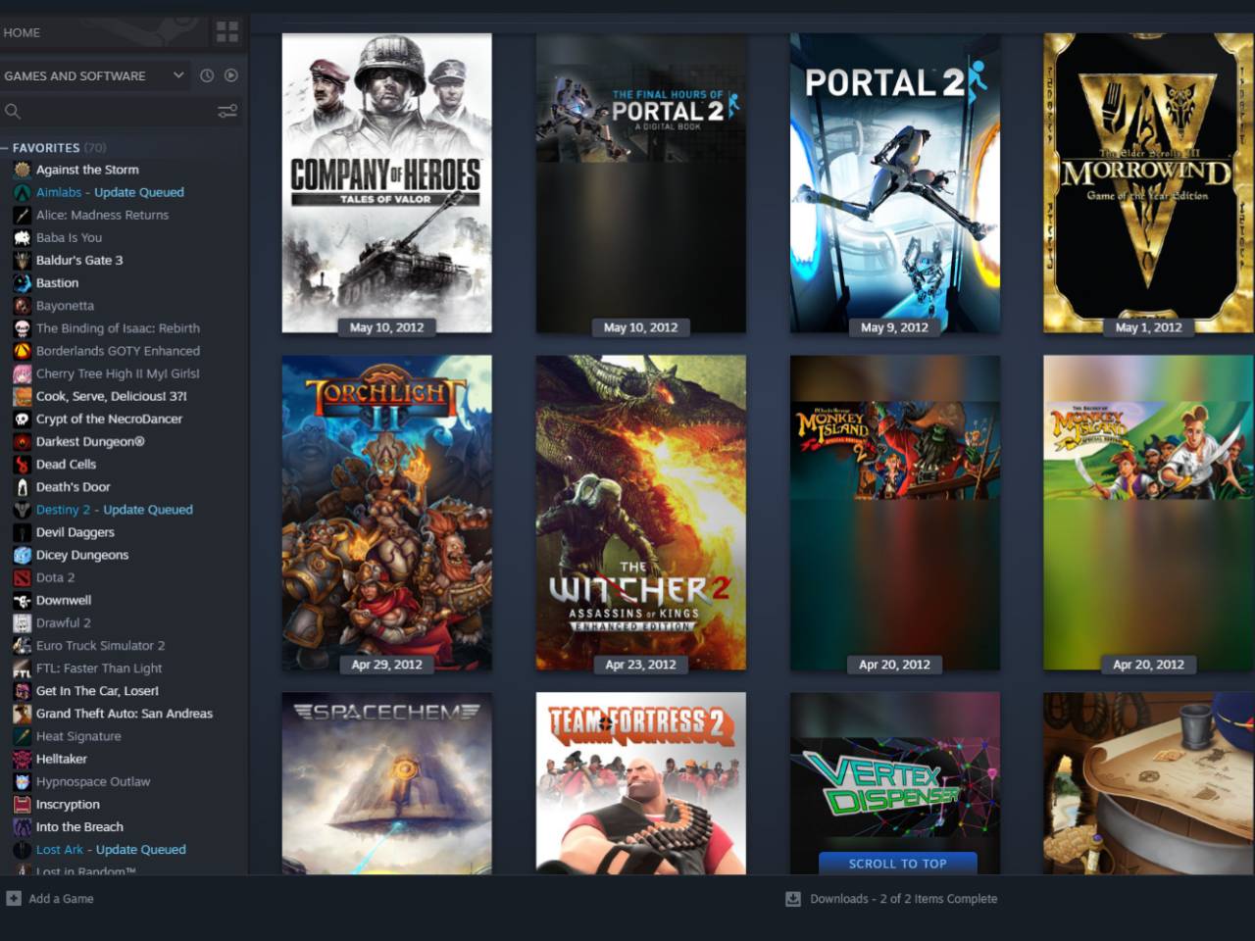This screenshot has height=941, width=1255.
Task: Open the Morrowind game cover
Action: (x=1148, y=183)
